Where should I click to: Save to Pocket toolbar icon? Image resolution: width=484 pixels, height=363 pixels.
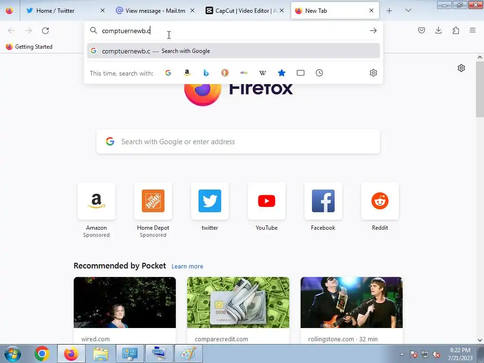coord(421,30)
